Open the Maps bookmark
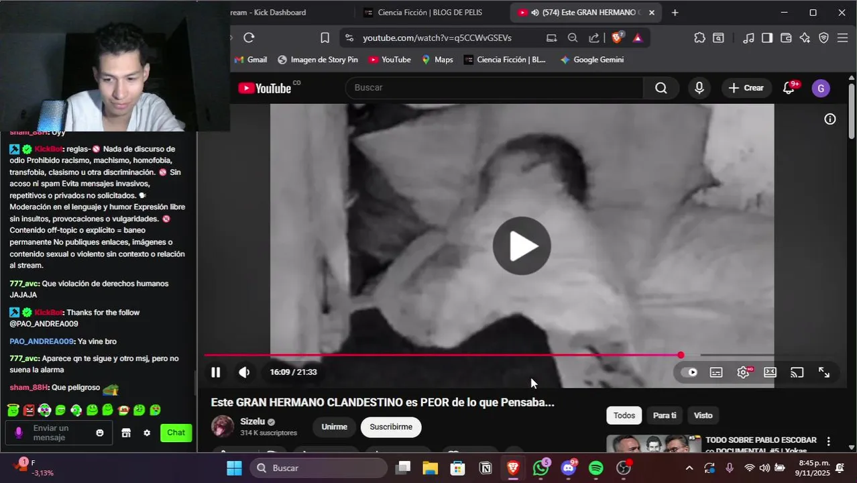The height and width of the screenshot is (483, 857). 437,60
